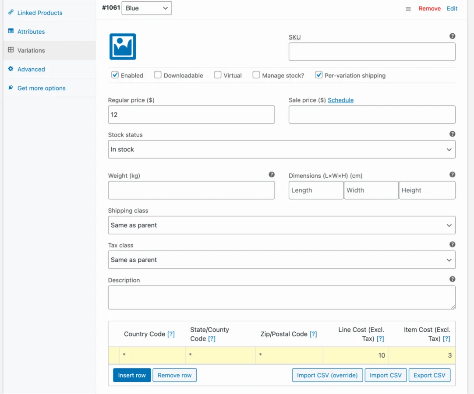The width and height of the screenshot is (474, 394).
Task: Uncheck the Enabled checkbox
Action: (x=115, y=74)
